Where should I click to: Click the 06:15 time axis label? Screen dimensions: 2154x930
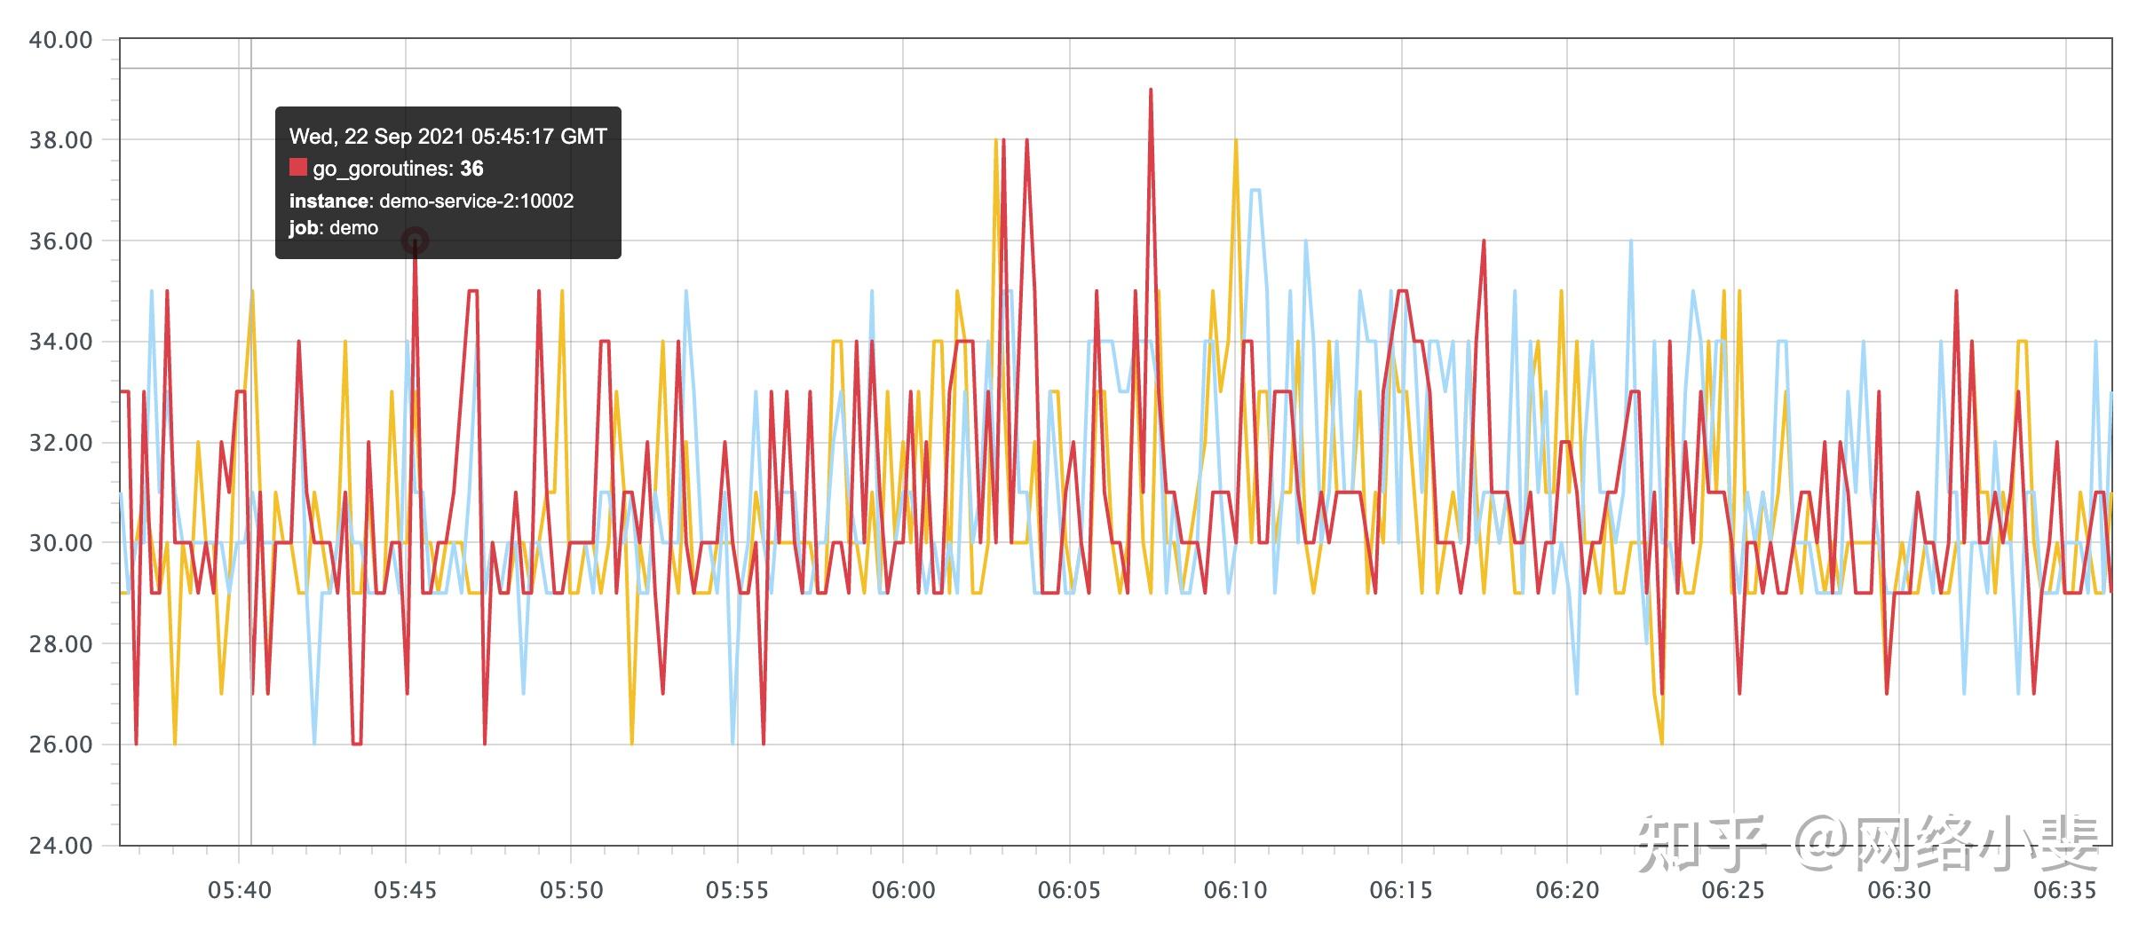(1401, 890)
